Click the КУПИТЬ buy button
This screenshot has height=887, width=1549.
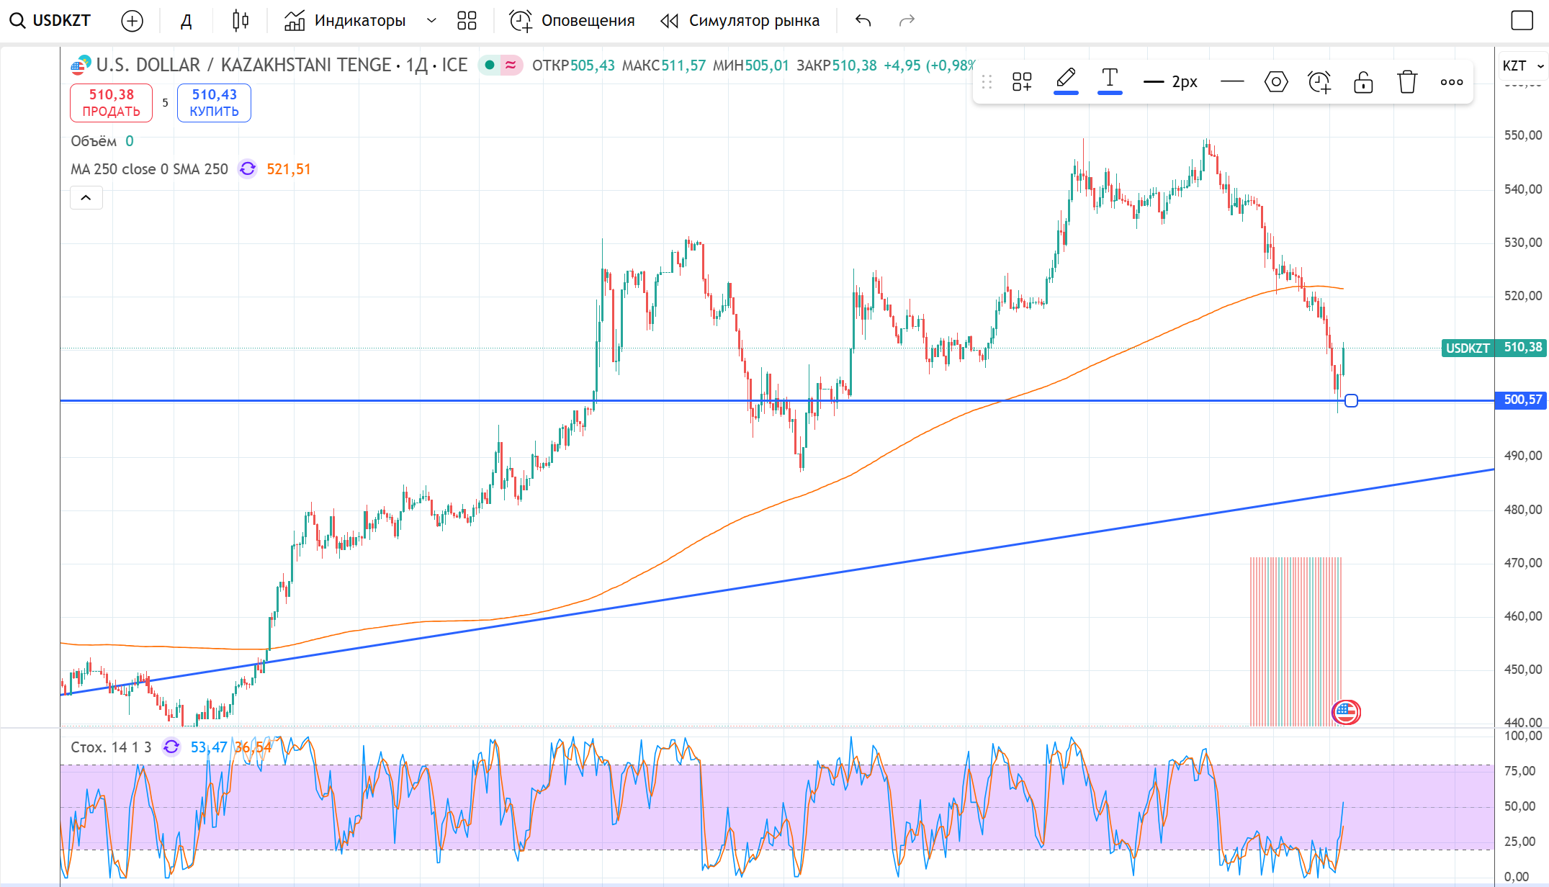coord(214,103)
